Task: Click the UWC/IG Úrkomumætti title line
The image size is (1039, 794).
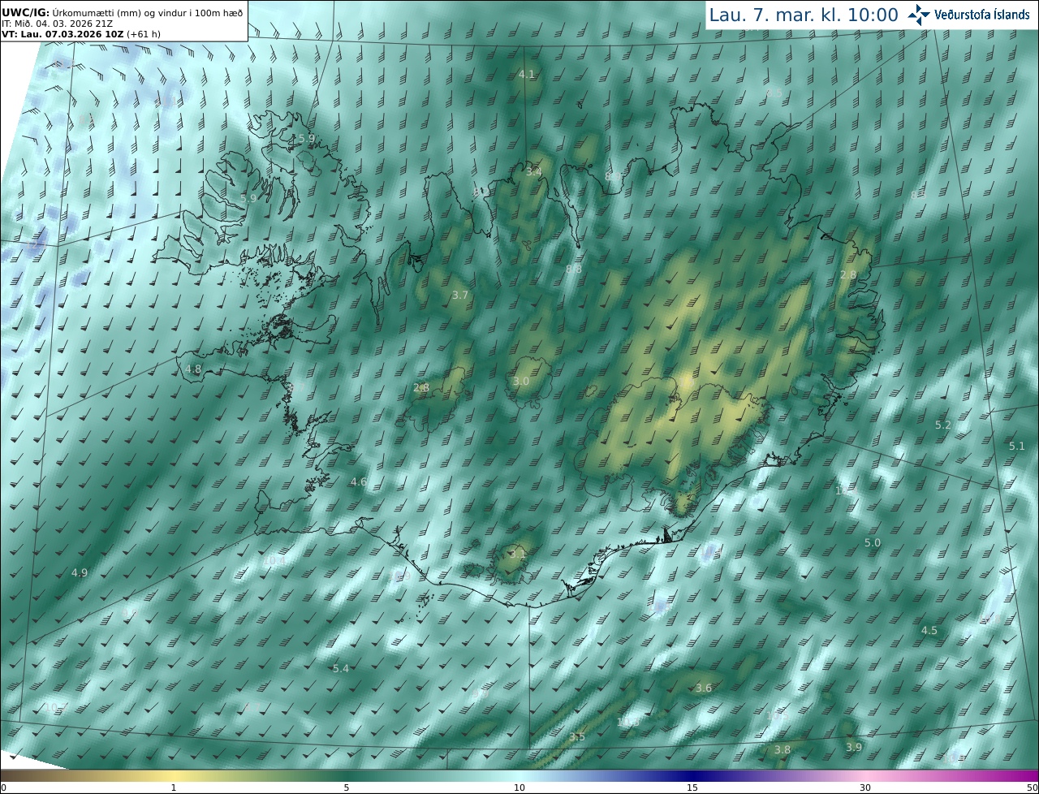Action: tap(123, 12)
